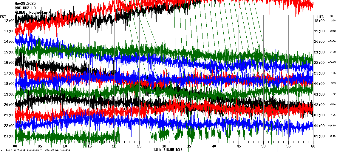Click the 30 minute tick on time axis
337x154 pixels.
click(164, 146)
